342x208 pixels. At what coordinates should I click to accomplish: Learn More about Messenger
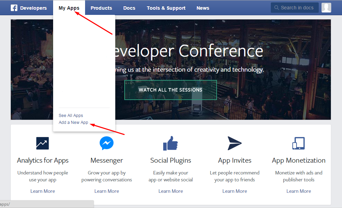click(107, 191)
